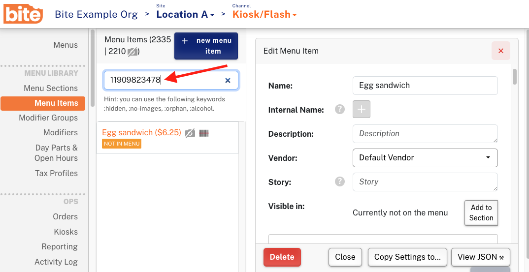Click the Add to Section button

click(481, 212)
